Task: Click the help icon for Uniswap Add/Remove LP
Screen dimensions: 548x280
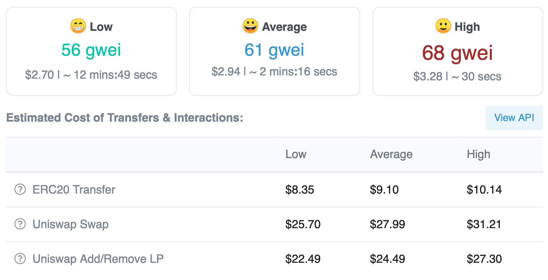Action: (20, 259)
